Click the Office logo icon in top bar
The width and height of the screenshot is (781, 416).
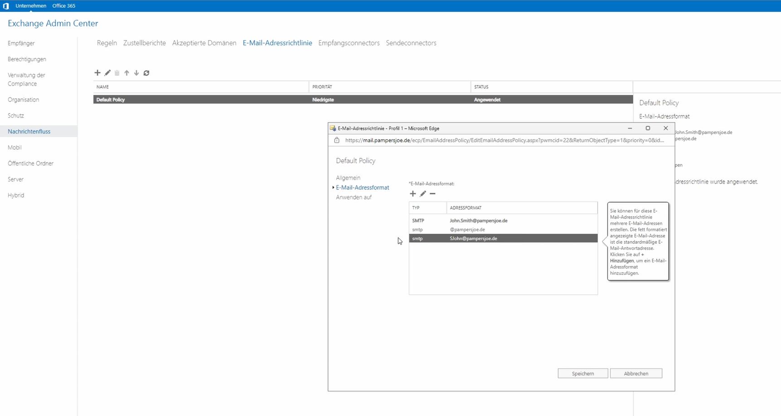[6, 6]
